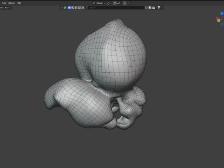
Task: Click the multicolor sphere icon
Action: pyautogui.click(x=65, y=7)
